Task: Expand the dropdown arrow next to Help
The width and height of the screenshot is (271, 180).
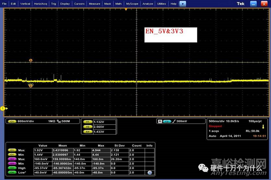Action: (x=182, y=4)
